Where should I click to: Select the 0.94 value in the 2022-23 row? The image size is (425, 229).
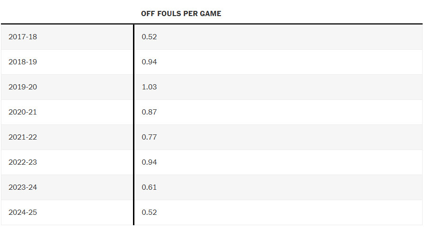click(x=149, y=162)
